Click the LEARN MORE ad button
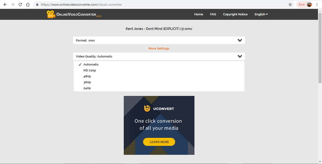Viewport: 322px width, 164px height. click(159, 142)
